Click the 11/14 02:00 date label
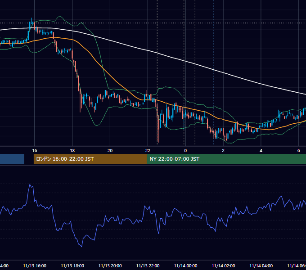 coord(223,265)
